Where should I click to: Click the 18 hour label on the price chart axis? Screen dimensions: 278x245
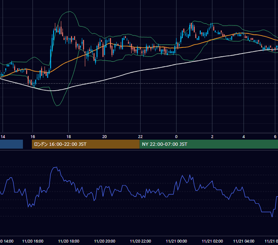(69, 137)
